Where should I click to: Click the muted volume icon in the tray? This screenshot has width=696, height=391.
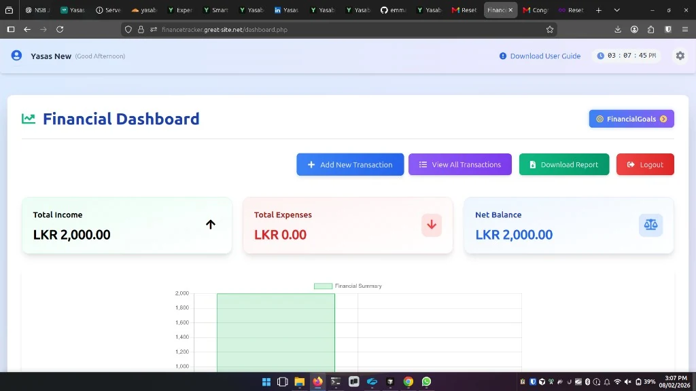pos(627,381)
